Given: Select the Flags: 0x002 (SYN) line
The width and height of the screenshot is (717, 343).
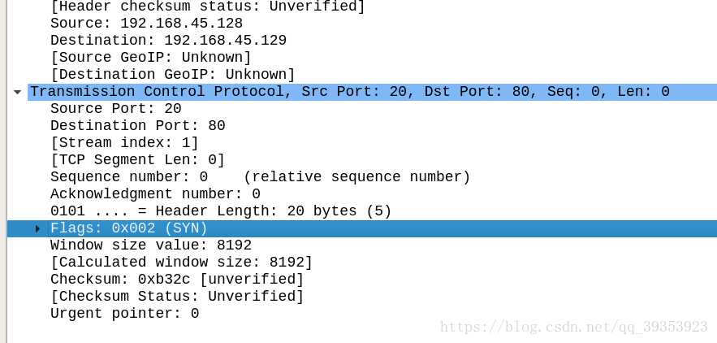Looking at the screenshot, I should pos(362,228).
